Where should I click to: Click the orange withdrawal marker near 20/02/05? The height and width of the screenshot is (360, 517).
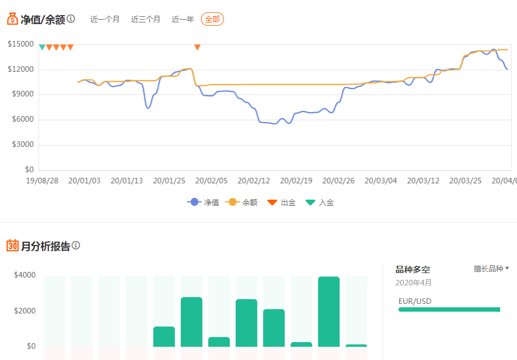pos(197,48)
